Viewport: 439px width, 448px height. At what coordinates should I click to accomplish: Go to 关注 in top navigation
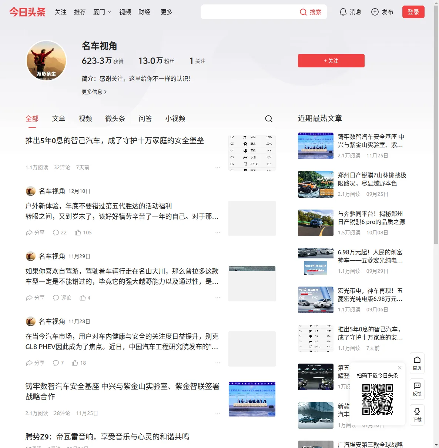[x=61, y=12]
